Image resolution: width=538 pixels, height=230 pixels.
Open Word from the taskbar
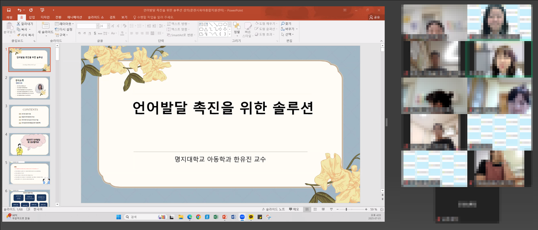click(233, 217)
